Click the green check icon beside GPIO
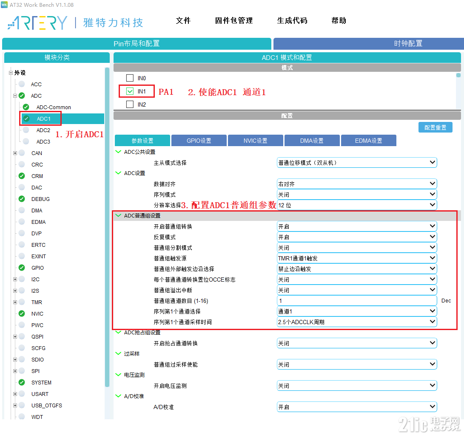The image size is (464, 435). point(22,268)
